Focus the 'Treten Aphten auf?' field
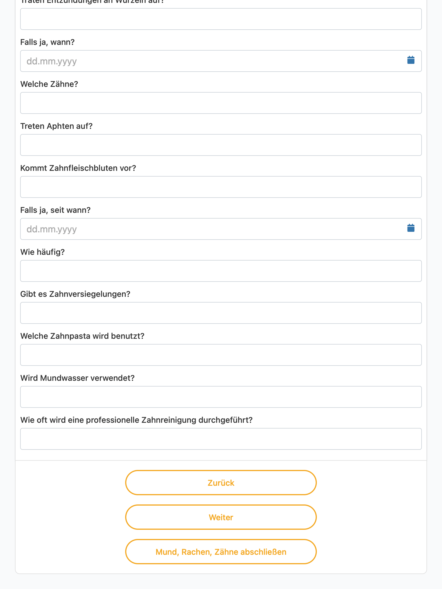442x589 pixels. click(x=221, y=145)
